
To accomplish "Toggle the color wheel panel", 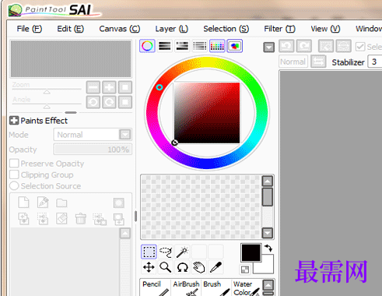I will [x=147, y=46].
